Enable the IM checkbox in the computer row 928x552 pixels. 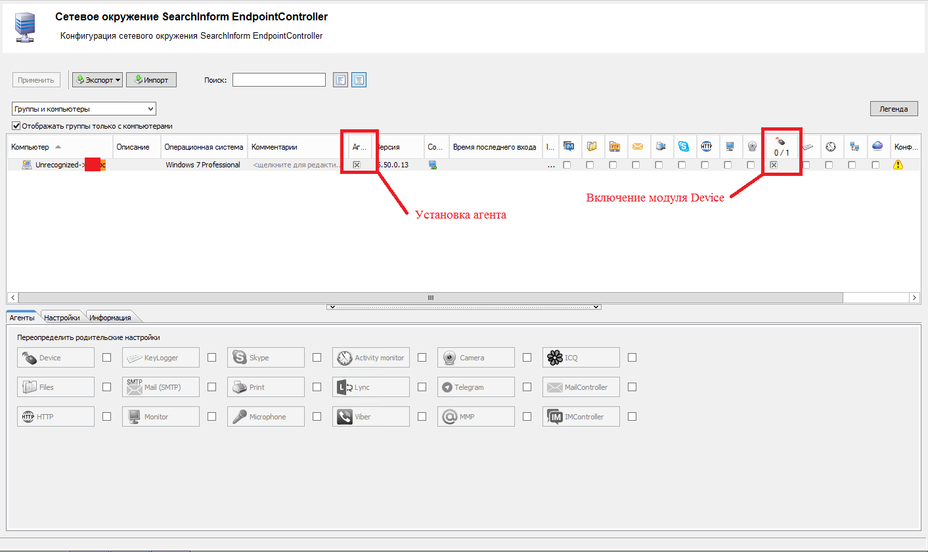(x=567, y=165)
